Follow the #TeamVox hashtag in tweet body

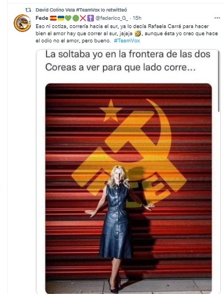(127, 41)
